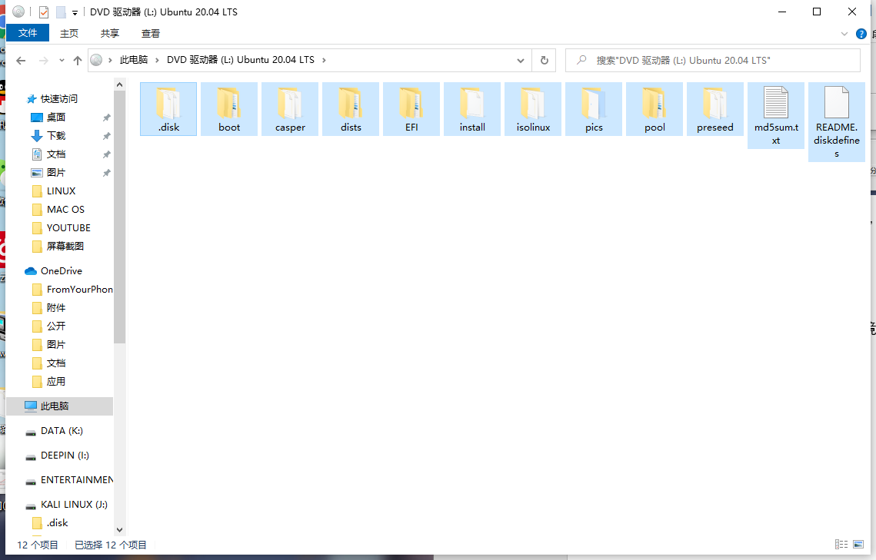Click the New folder quick access icon
Viewport: 876px width, 560px height.
click(60, 12)
